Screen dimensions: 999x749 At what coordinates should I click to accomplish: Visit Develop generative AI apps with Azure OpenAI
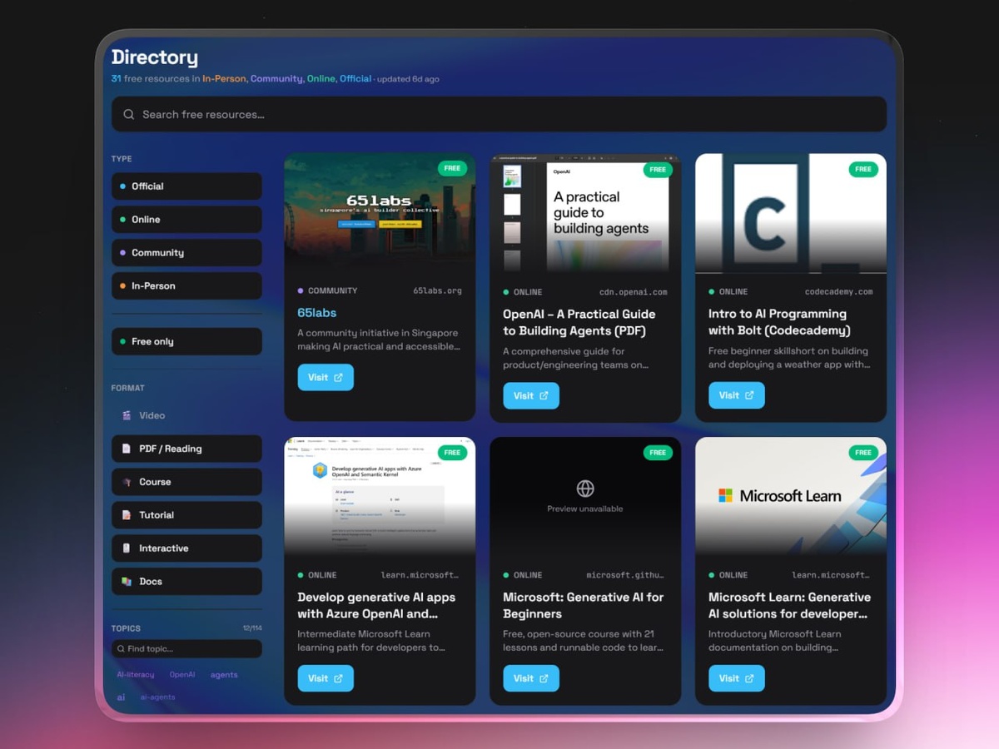[326, 679]
